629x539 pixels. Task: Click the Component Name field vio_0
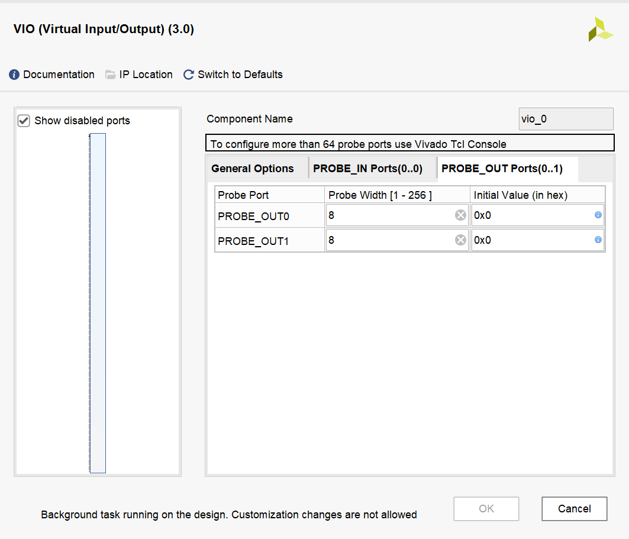(566, 119)
